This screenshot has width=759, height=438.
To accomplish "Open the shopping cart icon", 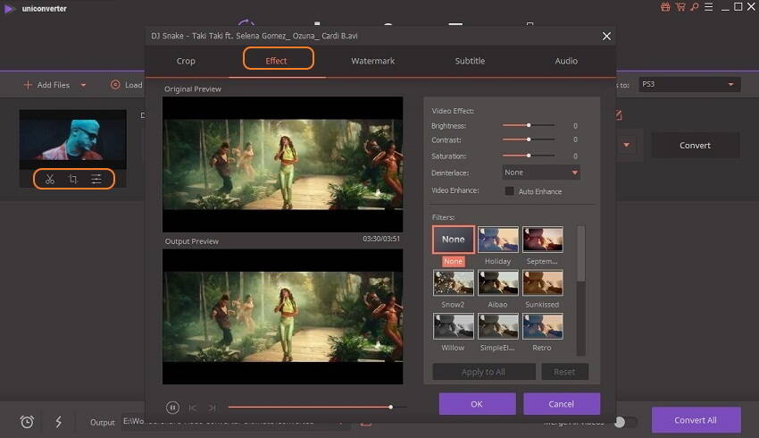I will (680, 7).
